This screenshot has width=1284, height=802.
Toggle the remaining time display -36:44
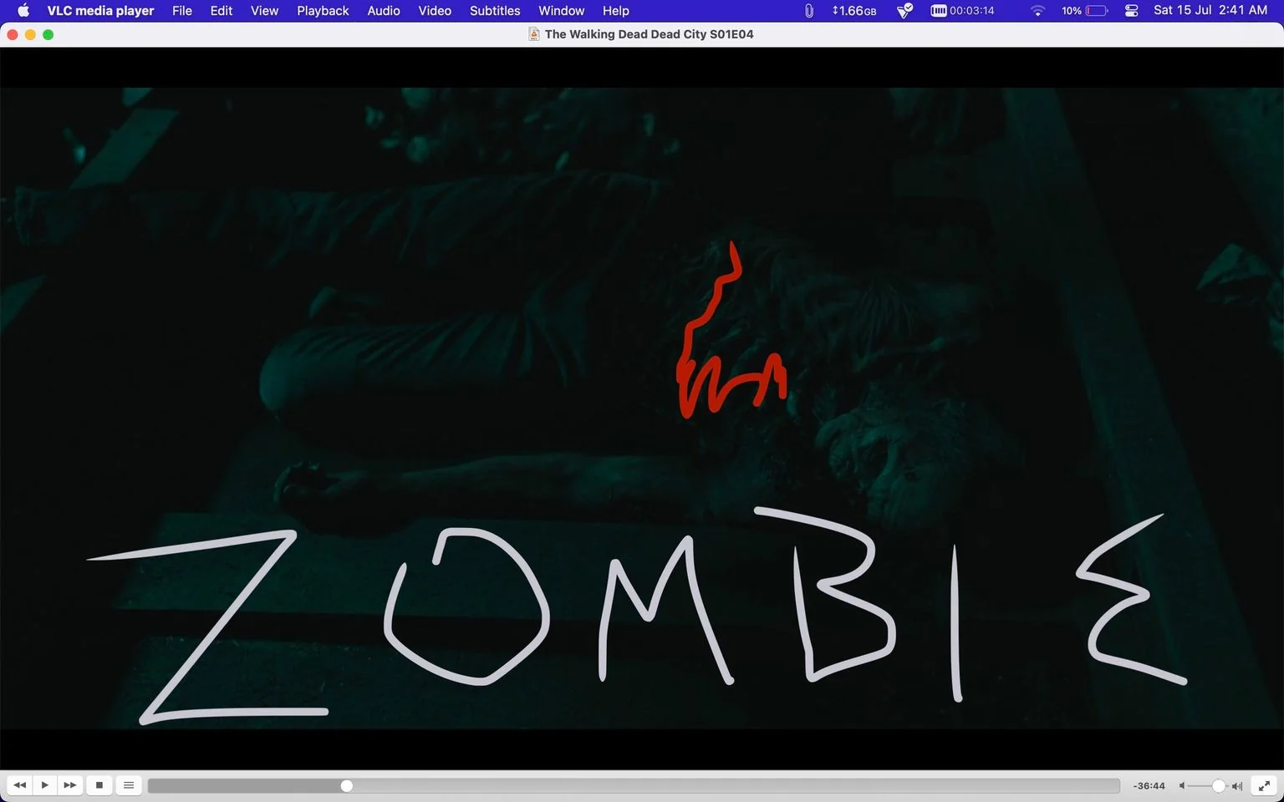(1149, 786)
